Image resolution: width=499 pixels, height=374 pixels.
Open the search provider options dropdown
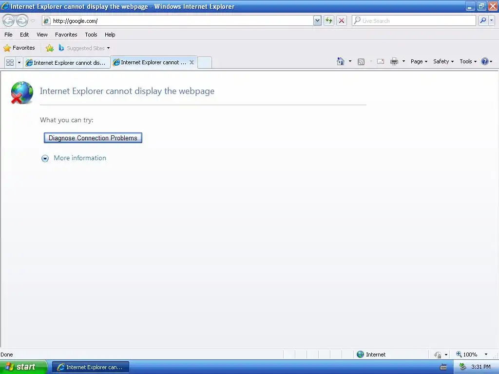(x=491, y=20)
